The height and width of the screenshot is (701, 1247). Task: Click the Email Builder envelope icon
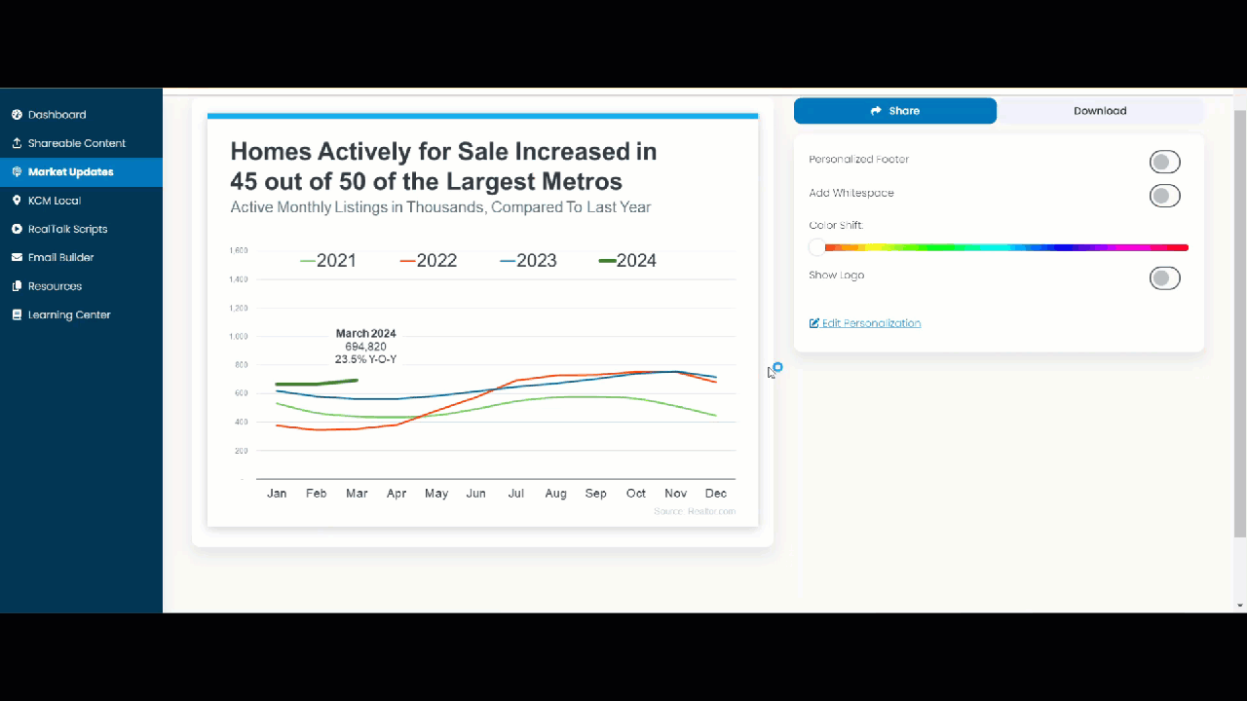[x=17, y=258]
